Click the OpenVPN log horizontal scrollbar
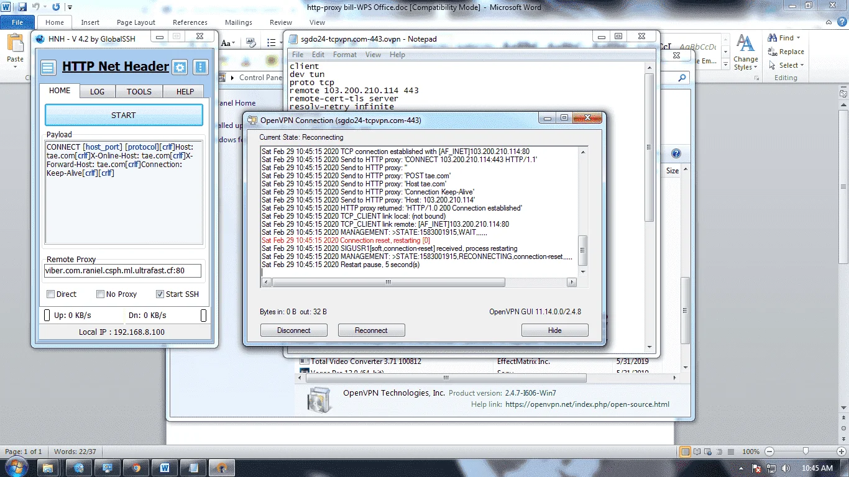The image size is (849, 477). pos(388,282)
